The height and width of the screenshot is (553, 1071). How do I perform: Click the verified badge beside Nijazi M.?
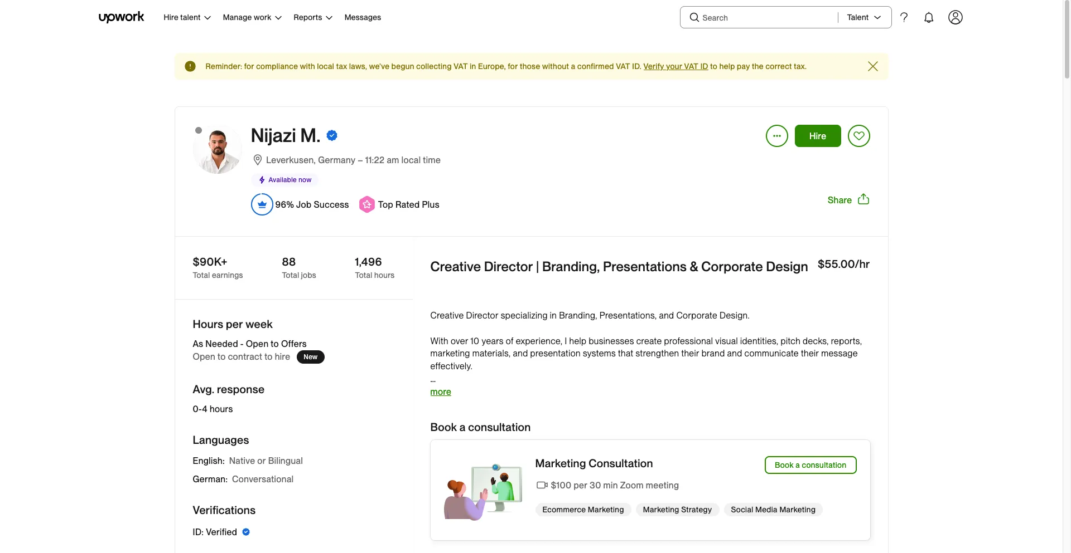coord(332,135)
